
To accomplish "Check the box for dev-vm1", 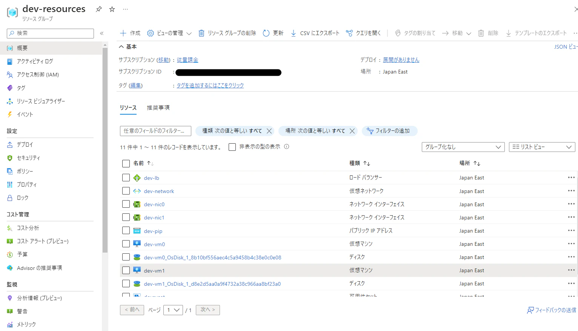I will click(126, 270).
